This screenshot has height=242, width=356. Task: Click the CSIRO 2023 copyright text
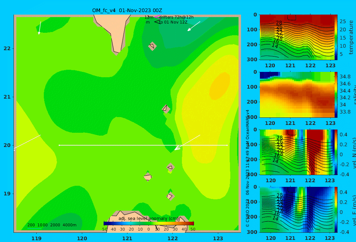pyautogui.click(x=247, y=213)
